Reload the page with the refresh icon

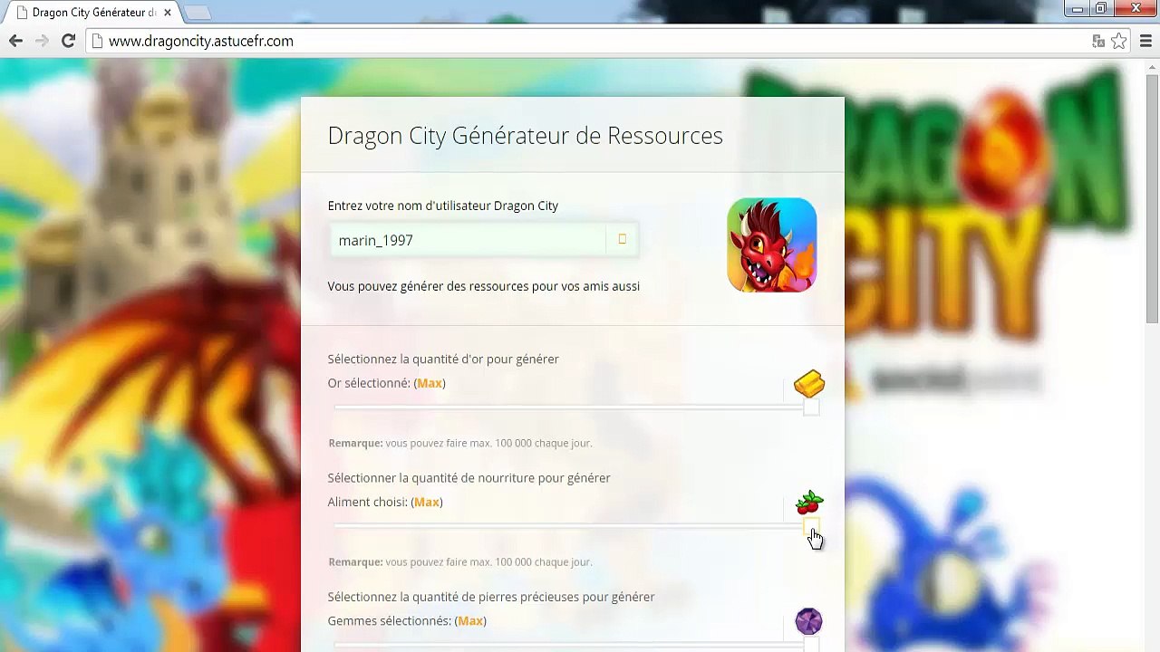(68, 41)
